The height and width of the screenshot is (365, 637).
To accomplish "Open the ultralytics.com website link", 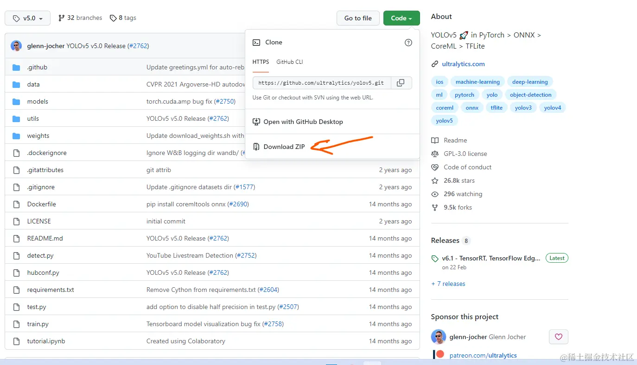I will coord(463,64).
